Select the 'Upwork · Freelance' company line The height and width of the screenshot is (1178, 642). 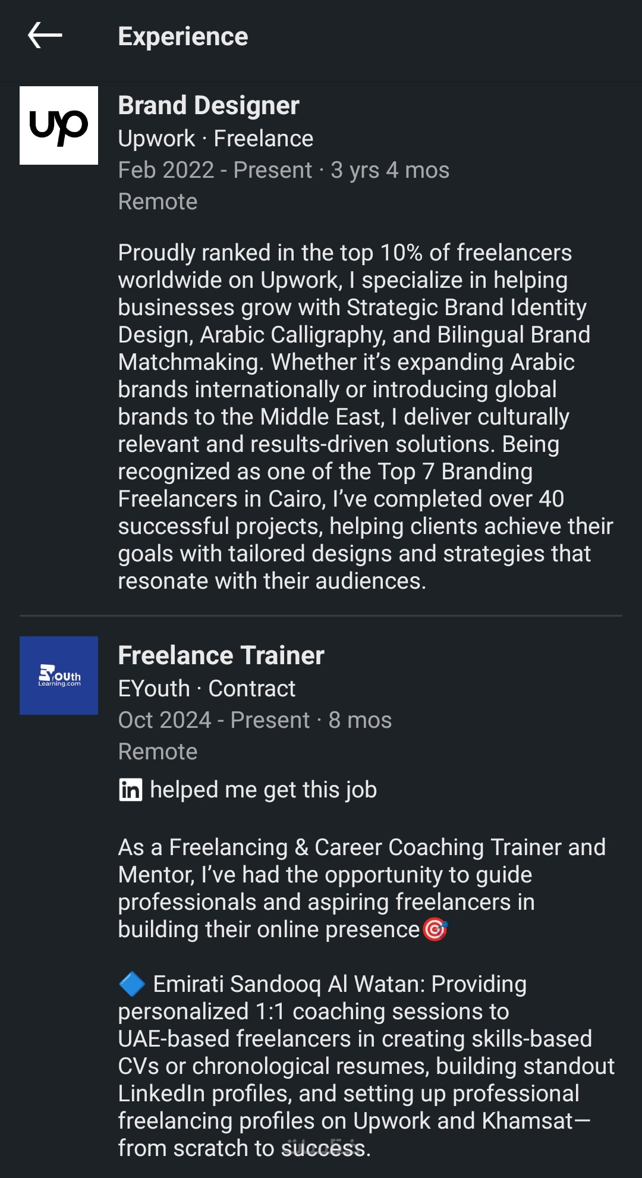tap(215, 139)
